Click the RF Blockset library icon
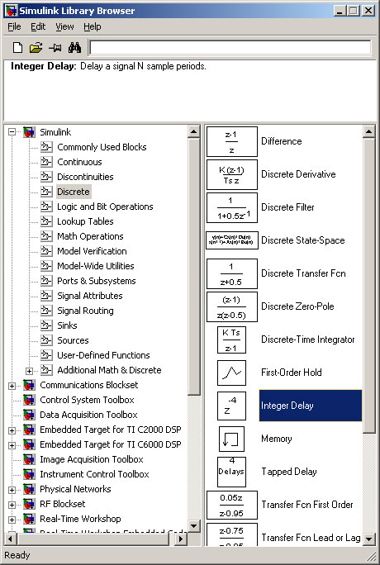The width and height of the screenshot is (380, 565). pos(29,504)
